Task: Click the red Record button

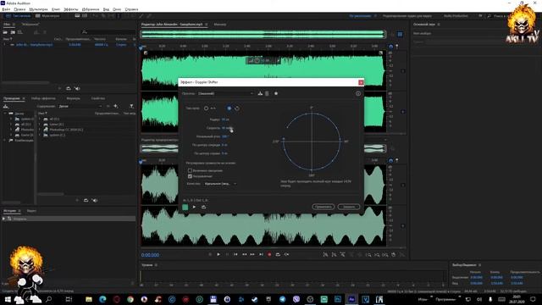Action: pyautogui.click(x=269, y=254)
